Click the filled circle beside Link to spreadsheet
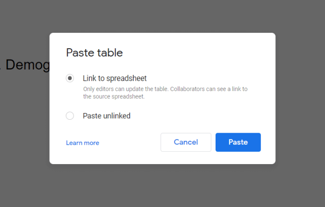The height and width of the screenshot is (207, 325). point(70,78)
